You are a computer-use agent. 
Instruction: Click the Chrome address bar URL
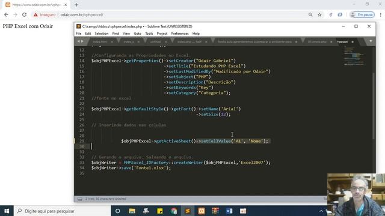pyautogui.click(x=82, y=14)
